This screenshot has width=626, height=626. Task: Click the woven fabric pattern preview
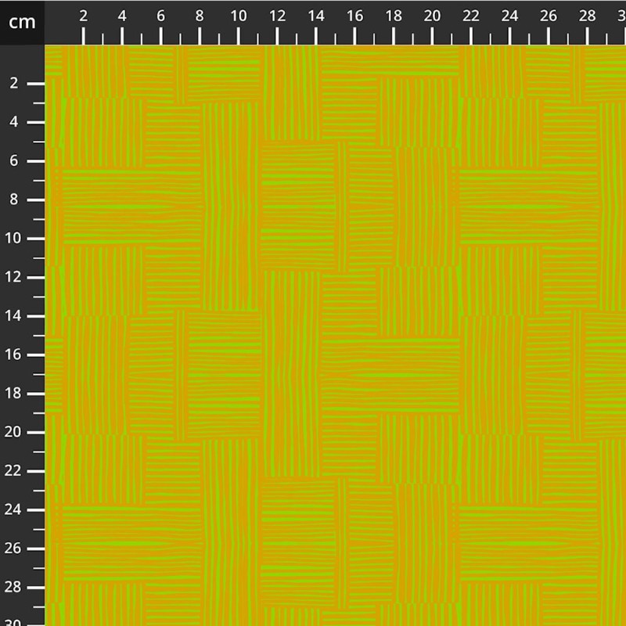coord(335,335)
